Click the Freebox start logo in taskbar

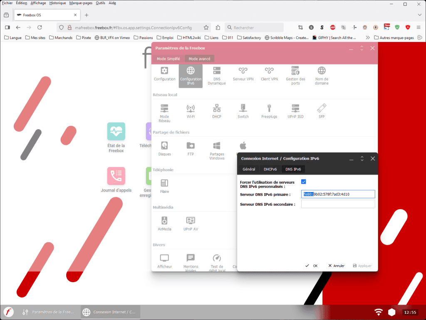coord(8,312)
